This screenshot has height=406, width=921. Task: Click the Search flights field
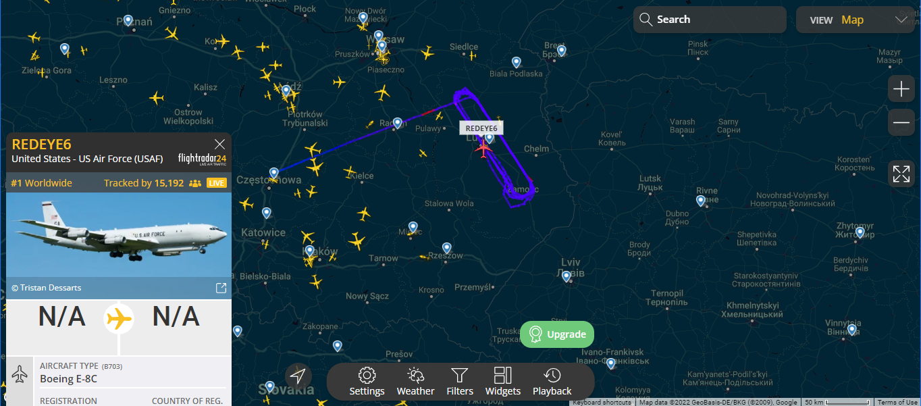[710, 20]
